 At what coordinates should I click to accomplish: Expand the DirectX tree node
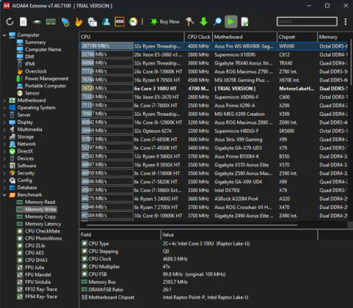point(4,151)
